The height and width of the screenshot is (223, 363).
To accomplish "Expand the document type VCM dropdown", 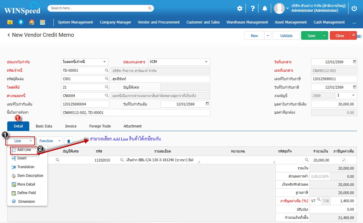I will point(206,62).
